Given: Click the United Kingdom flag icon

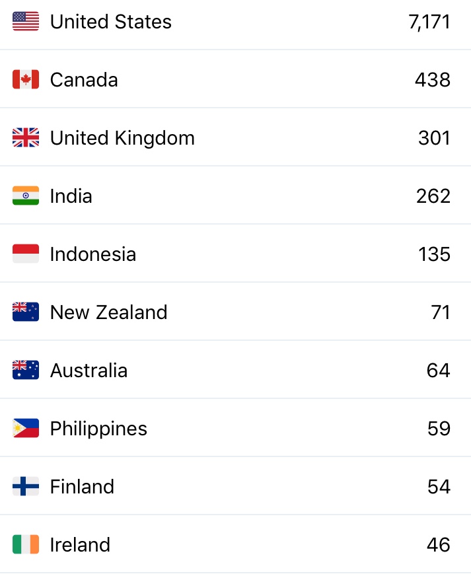Looking at the screenshot, I should (26, 138).
